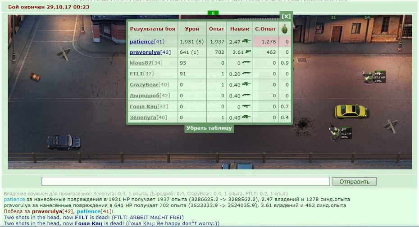The image size is (419, 227).
Task: Open player patience profile in results table
Action: click(141, 42)
